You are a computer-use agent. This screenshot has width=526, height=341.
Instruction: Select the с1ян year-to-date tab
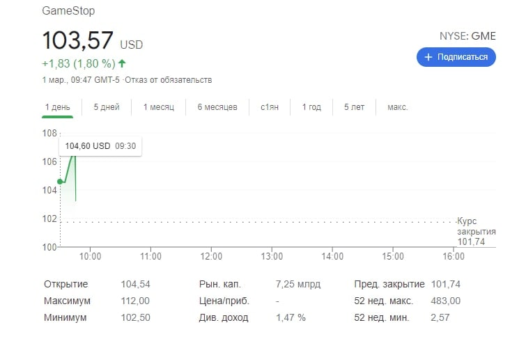[x=270, y=107]
